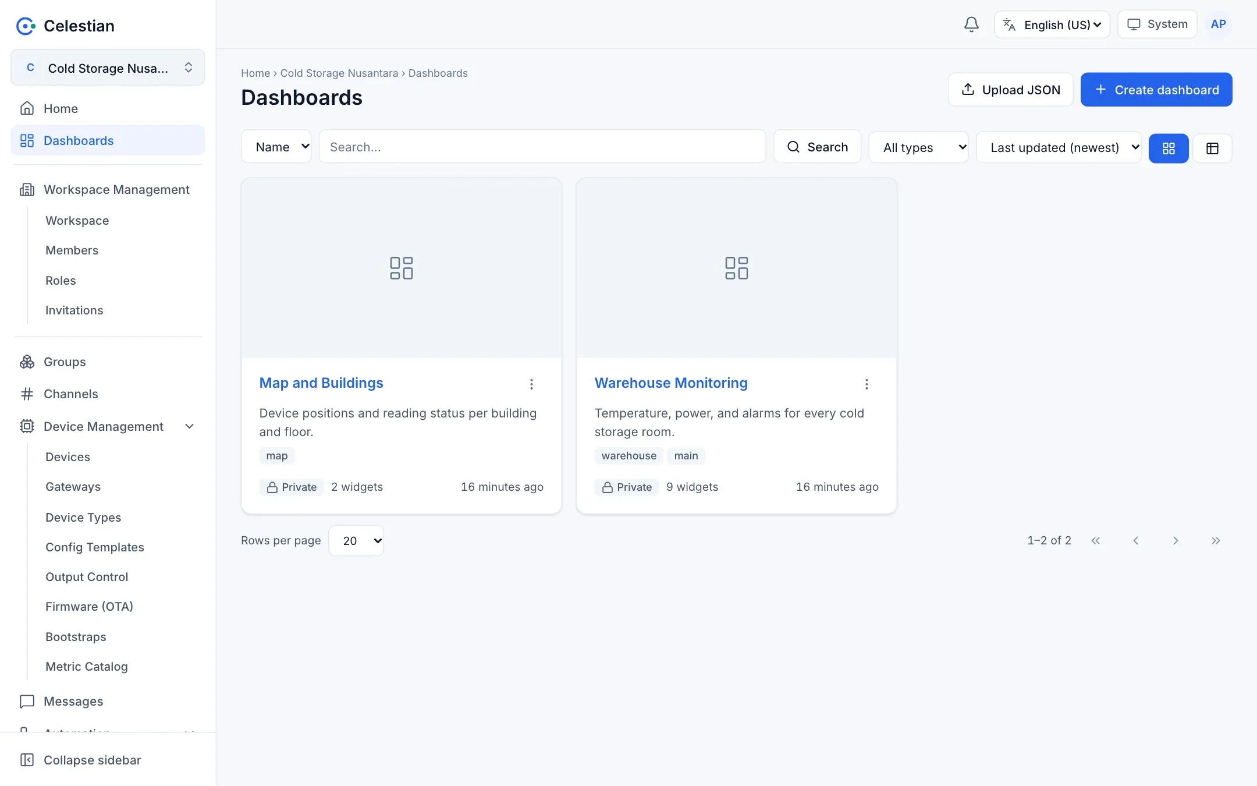Click the Upload JSON button
The width and height of the screenshot is (1257, 786).
coord(1011,90)
